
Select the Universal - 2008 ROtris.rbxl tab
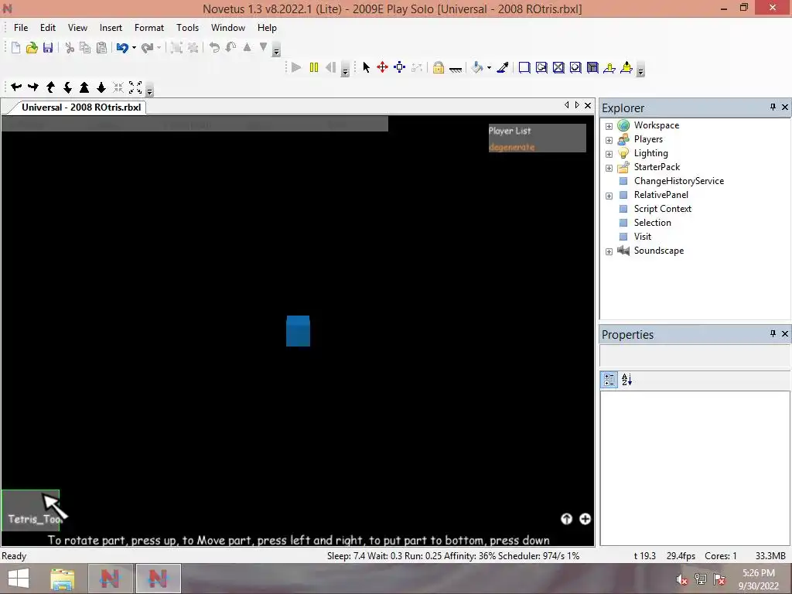pos(80,107)
